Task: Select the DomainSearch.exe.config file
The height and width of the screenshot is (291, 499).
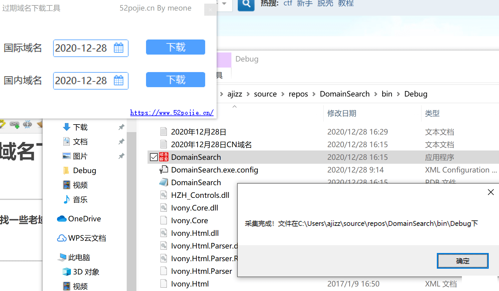Action: click(214, 170)
